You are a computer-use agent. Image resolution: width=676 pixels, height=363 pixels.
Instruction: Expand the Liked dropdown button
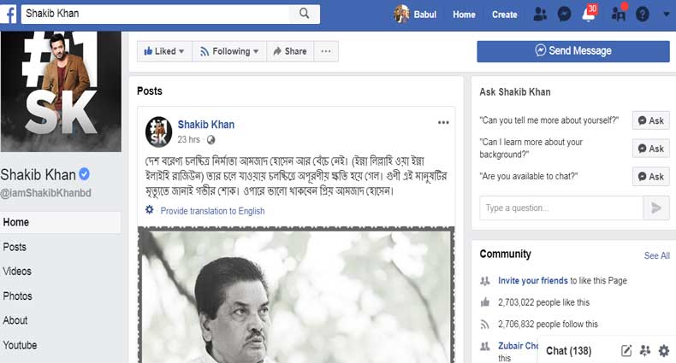[x=164, y=51]
